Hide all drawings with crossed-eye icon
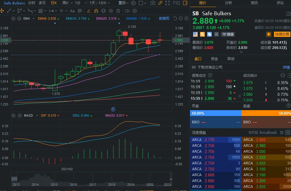 pyautogui.click(x=111, y=11)
